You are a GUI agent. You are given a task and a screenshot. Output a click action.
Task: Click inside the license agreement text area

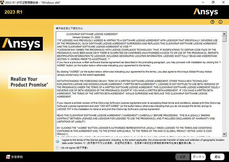tap(137, 84)
